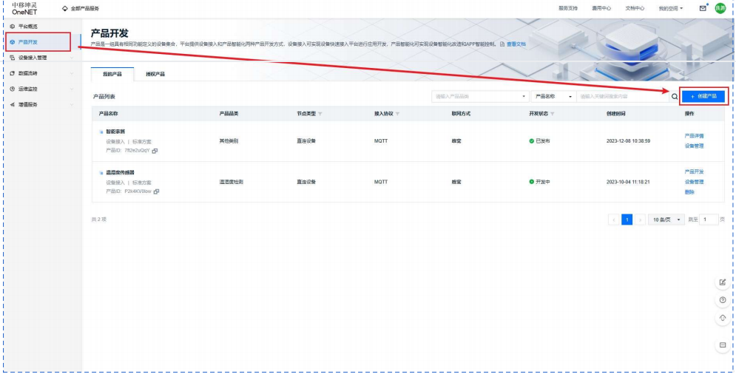Open 费用中心 in top navigation
The image size is (736, 374).
601,8
